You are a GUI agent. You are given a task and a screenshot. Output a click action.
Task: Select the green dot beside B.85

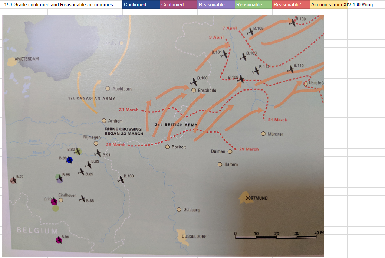[58, 177]
